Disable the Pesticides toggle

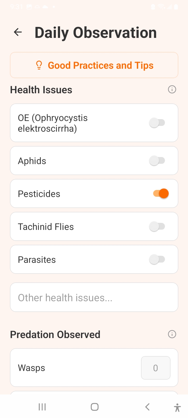[161, 194]
